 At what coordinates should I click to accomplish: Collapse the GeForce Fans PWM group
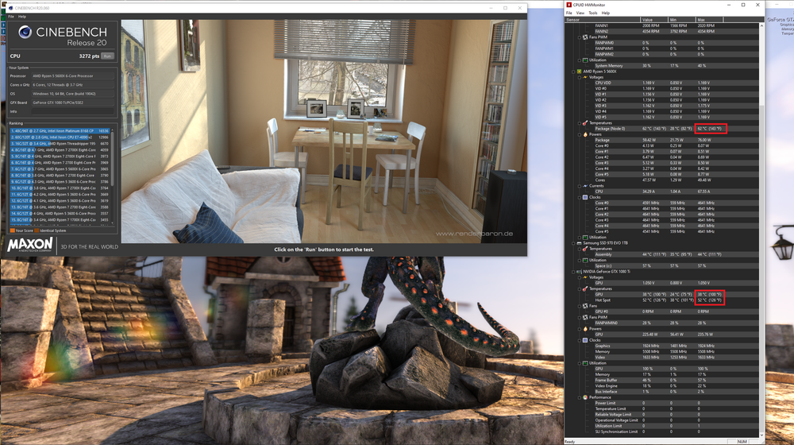580,317
